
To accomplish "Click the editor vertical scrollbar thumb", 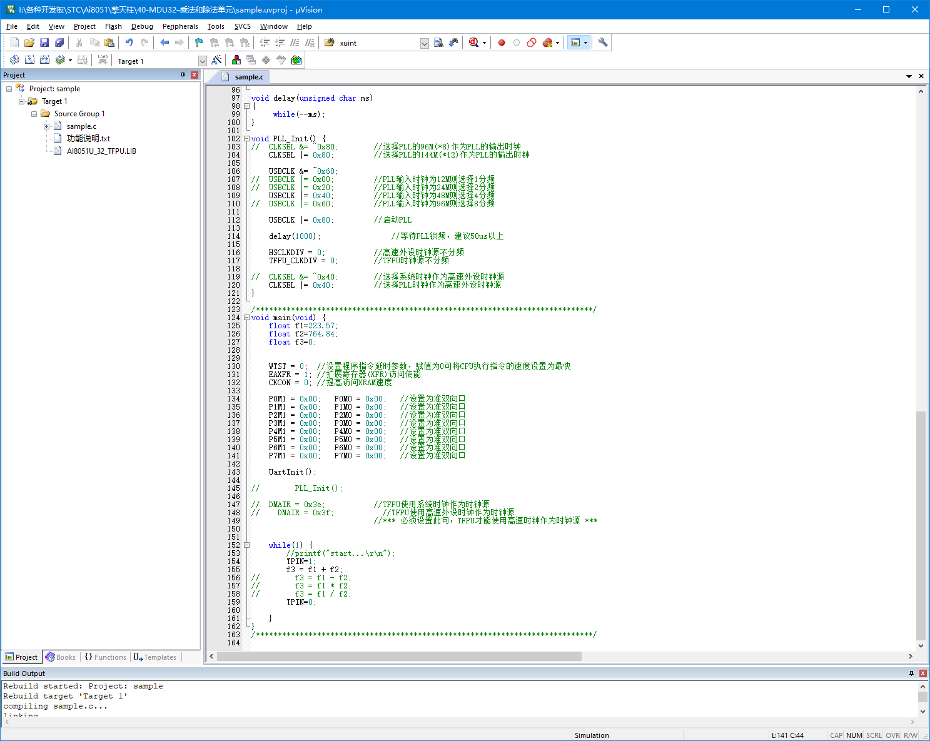I will point(921,525).
